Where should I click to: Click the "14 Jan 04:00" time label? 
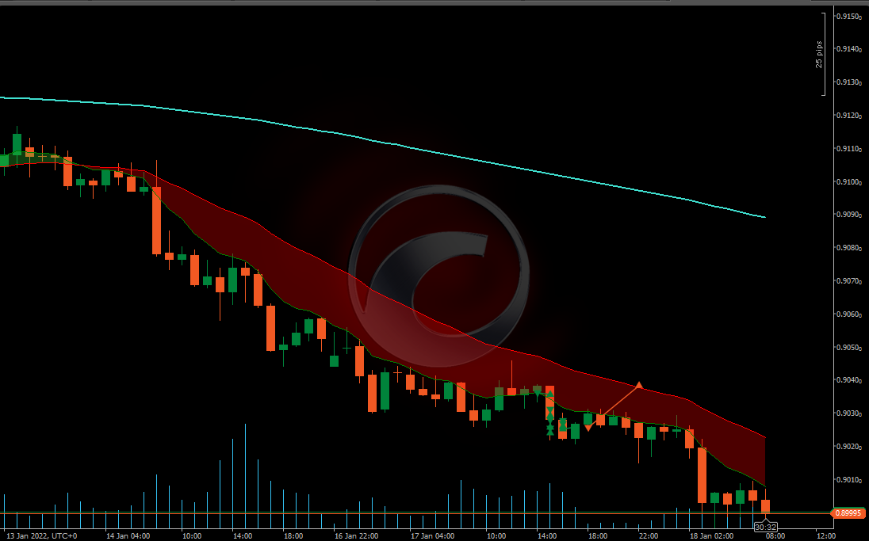pos(128,536)
